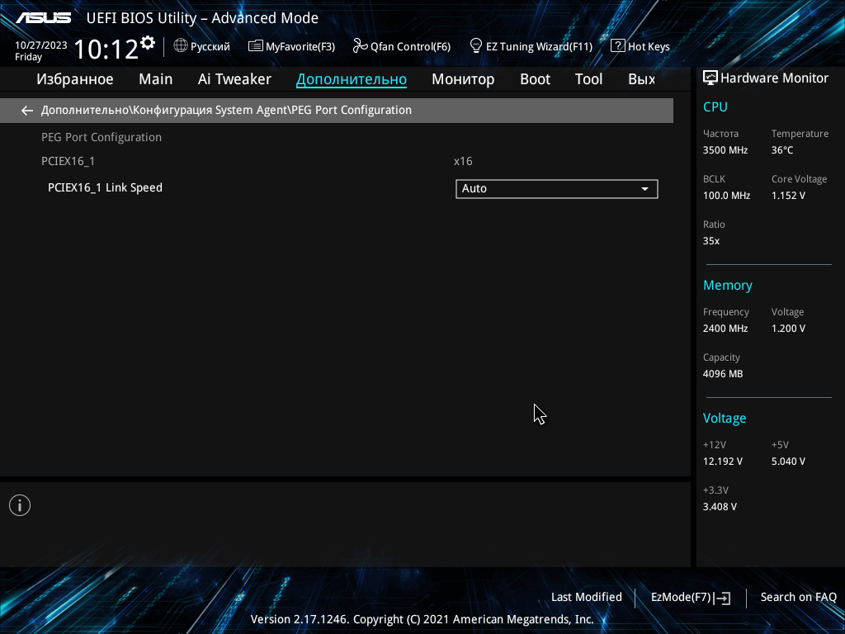Click the 35x ratio value
This screenshot has height=634, width=845.
[711, 241]
